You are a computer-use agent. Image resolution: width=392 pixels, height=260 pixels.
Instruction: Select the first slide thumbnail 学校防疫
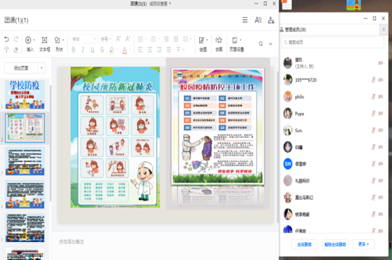point(25,94)
